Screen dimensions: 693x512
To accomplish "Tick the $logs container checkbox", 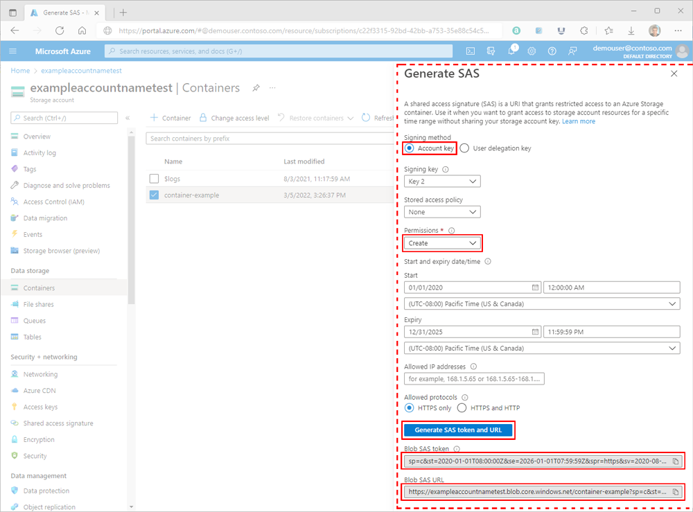I will pyautogui.click(x=154, y=179).
